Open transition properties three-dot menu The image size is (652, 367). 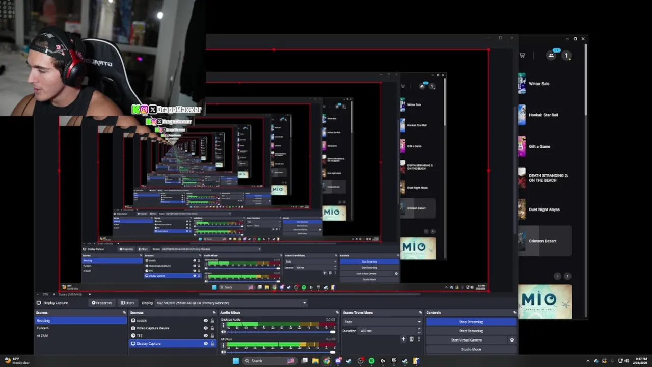click(419, 339)
